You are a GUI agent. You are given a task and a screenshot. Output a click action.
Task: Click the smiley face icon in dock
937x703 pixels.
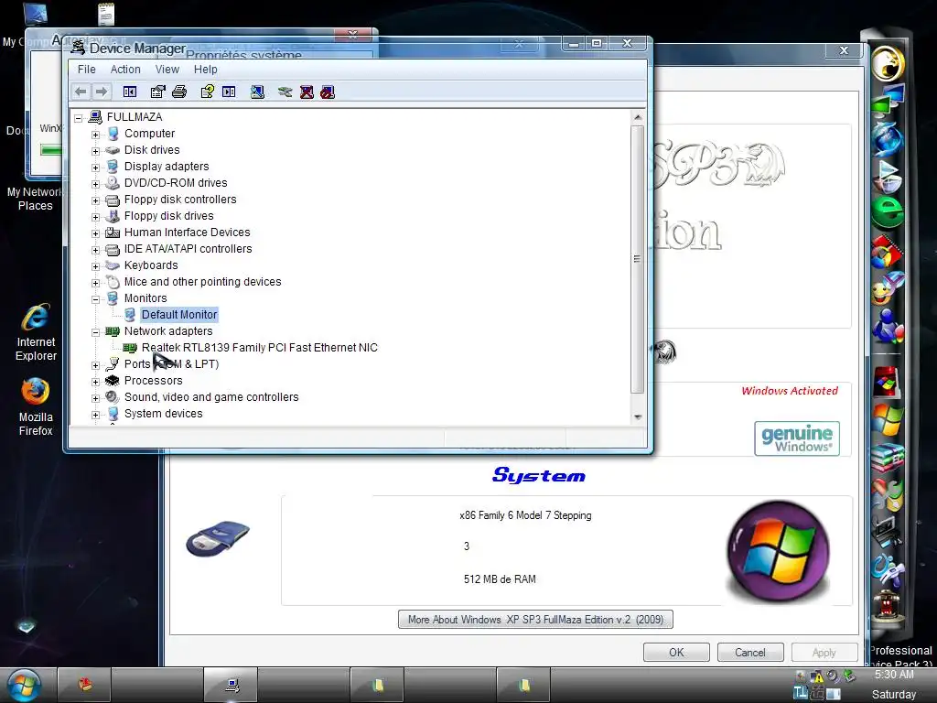click(x=888, y=288)
